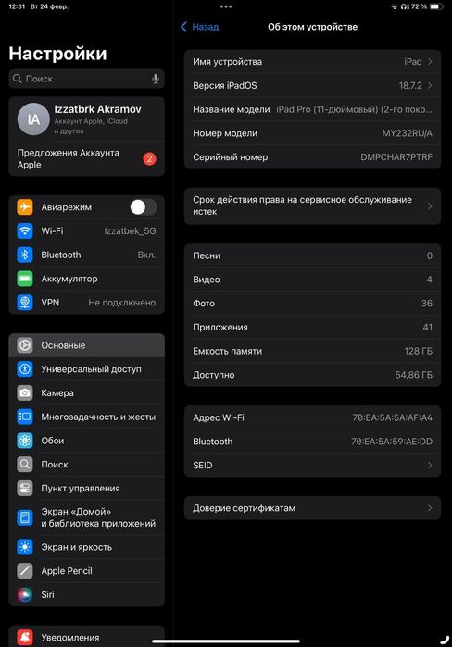The image size is (452, 647).
Task: Tap the VPN globe icon
Action: (x=25, y=303)
